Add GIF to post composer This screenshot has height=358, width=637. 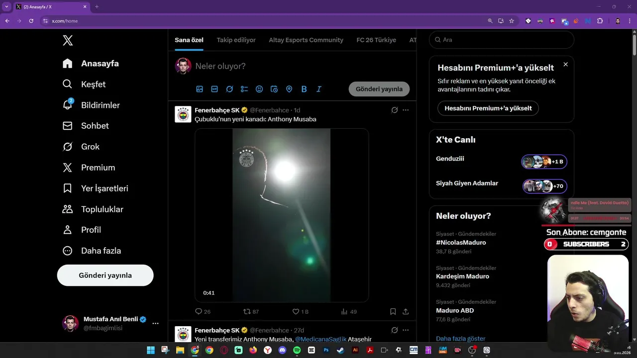click(x=214, y=89)
